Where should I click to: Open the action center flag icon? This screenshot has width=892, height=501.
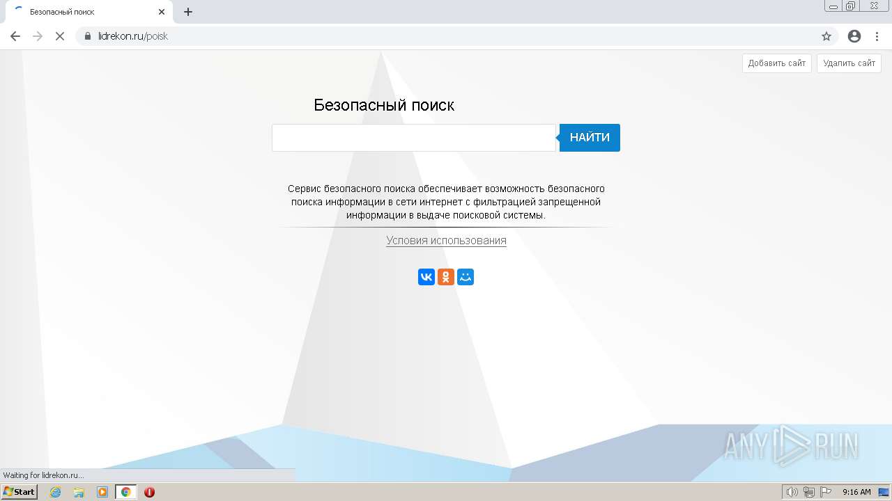[x=825, y=492]
